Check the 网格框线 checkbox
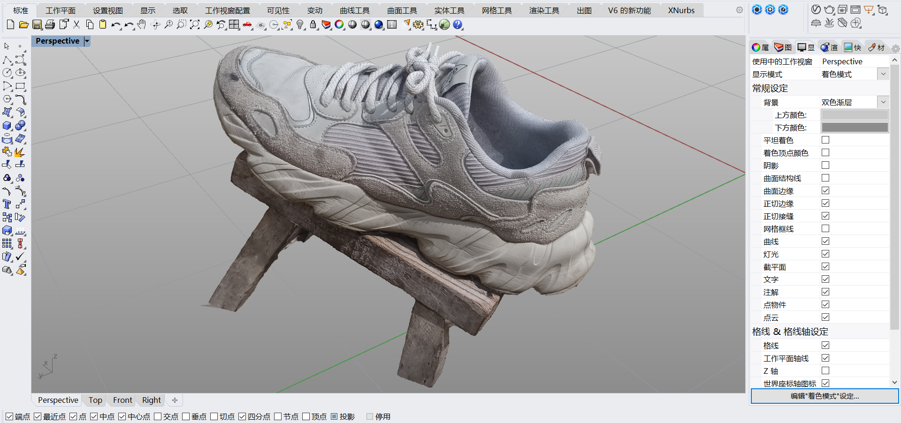This screenshot has height=423, width=901. (x=825, y=228)
